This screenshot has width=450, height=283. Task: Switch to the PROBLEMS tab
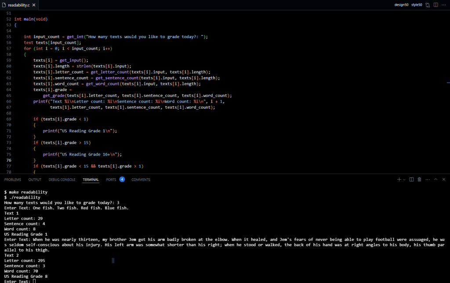(x=13, y=180)
